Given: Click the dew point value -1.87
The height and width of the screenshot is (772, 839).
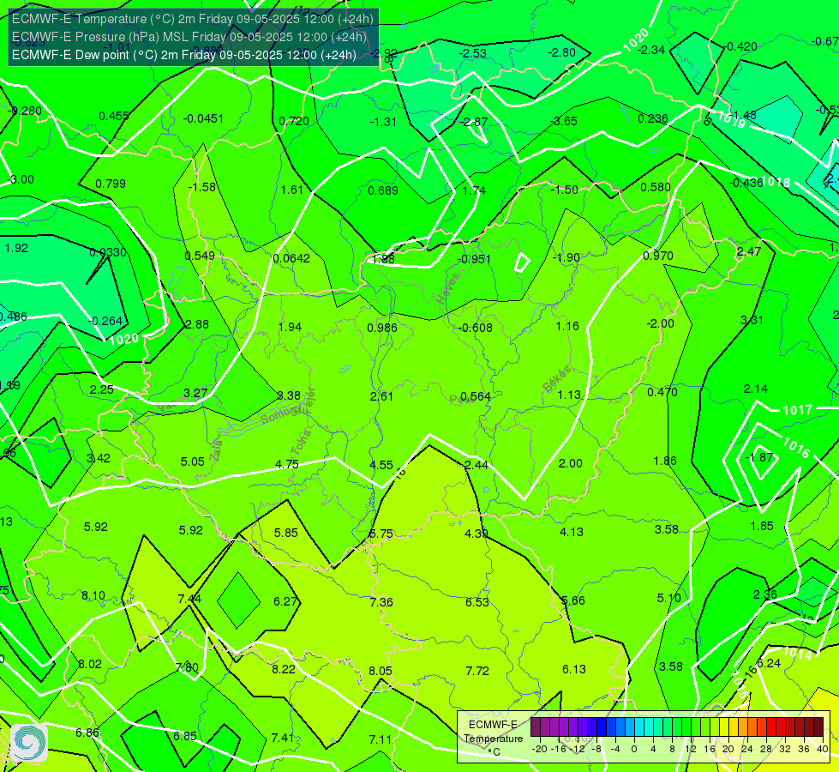Looking at the screenshot, I should point(760,457).
